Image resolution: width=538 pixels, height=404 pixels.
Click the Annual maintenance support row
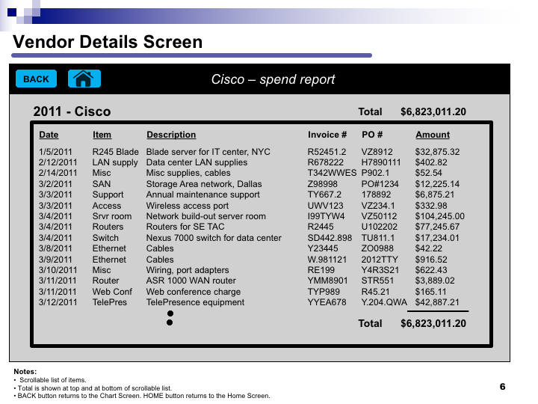[x=202, y=195]
